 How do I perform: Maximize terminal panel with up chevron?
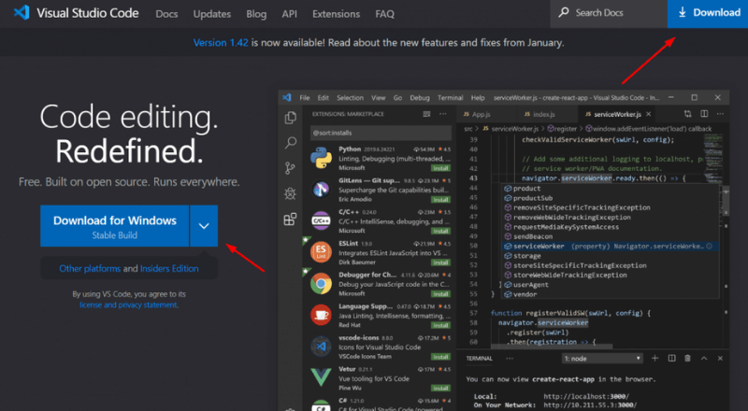pyautogui.click(x=704, y=359)
